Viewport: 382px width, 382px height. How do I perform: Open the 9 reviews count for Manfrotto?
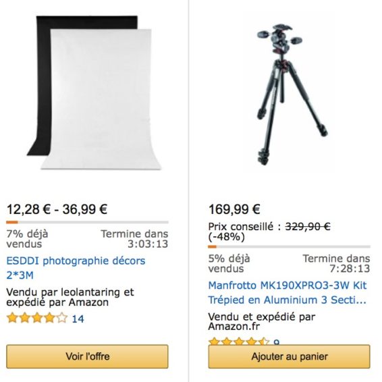point(276,342)
